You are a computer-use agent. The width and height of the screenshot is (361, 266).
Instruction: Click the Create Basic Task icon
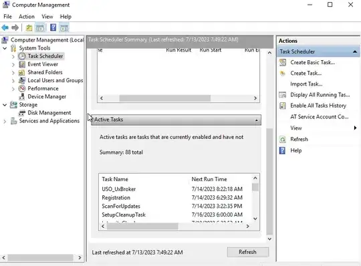click(283, 62)
